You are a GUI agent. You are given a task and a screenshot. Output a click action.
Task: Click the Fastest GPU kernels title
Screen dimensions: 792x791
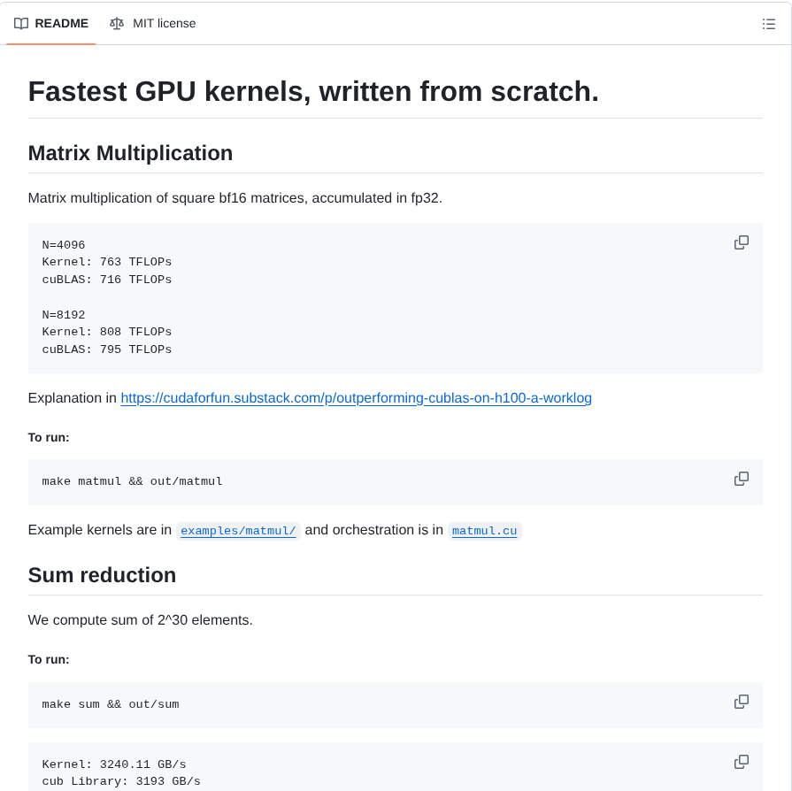313,91
